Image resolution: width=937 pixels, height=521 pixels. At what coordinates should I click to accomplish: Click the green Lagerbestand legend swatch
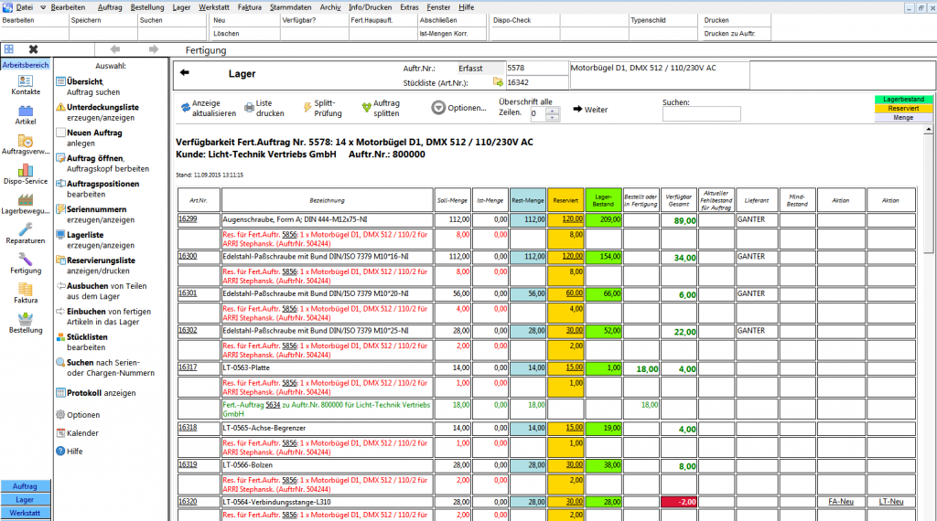[903, 99]
